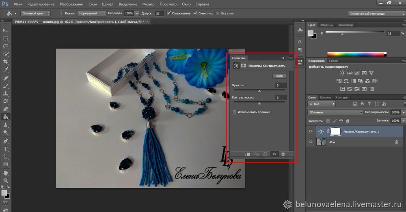Toggle the Сглаживание checkbox
The height and width of the screenshot is (212, 406).
click(x=169, y=13)
